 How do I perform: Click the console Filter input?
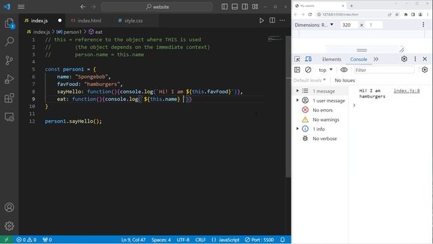coord(384,70)
